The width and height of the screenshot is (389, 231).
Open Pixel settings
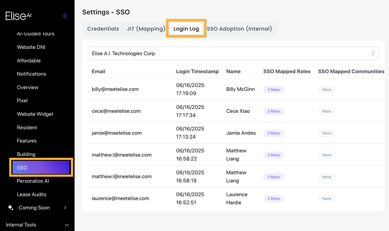tap(22, 100)
